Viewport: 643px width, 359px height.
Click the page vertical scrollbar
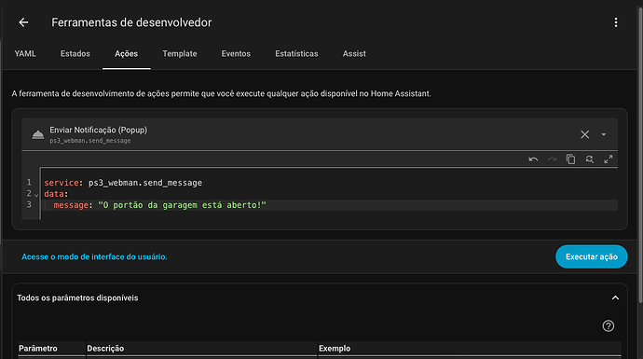tap(640, 156)
